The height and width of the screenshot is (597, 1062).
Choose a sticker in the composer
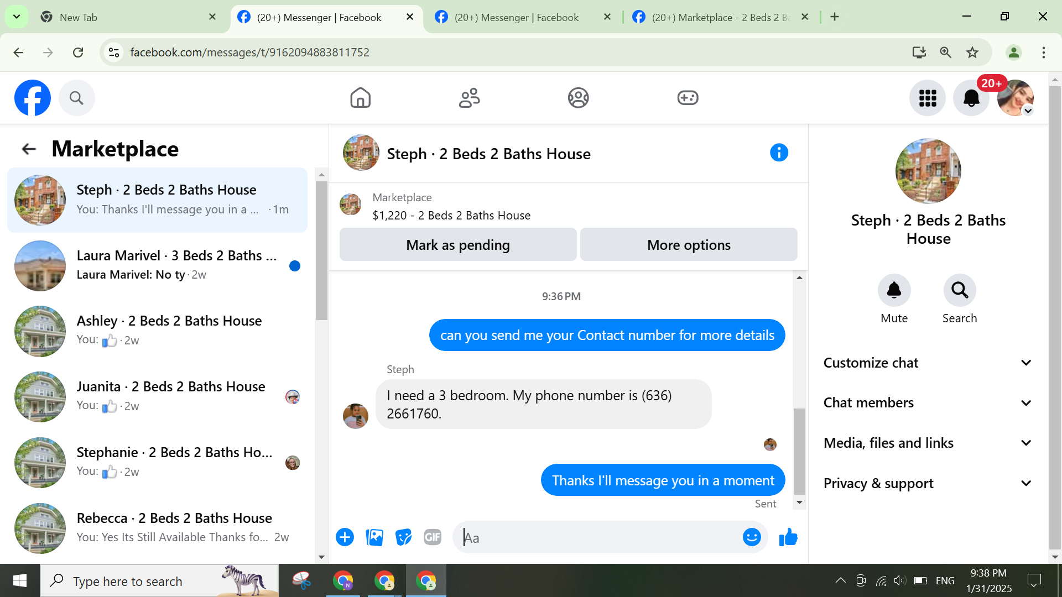[x=404, y=537]
